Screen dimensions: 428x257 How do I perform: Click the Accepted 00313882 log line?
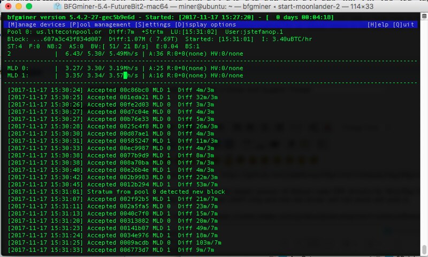coord(112,221)
